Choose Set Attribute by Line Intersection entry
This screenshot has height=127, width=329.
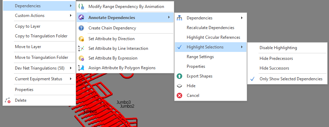[x=125, y=48]
